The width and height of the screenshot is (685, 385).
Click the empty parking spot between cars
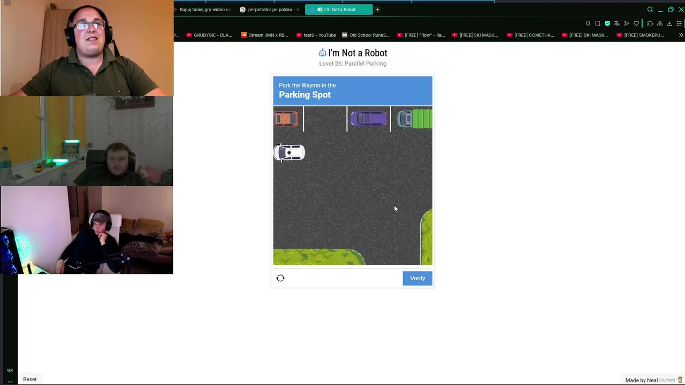click(325, 119)
